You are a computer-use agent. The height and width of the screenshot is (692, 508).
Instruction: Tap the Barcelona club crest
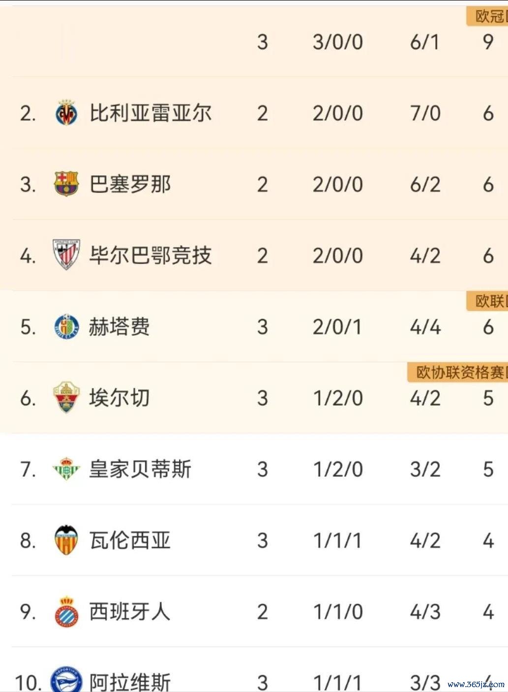[x=66, y=184]
